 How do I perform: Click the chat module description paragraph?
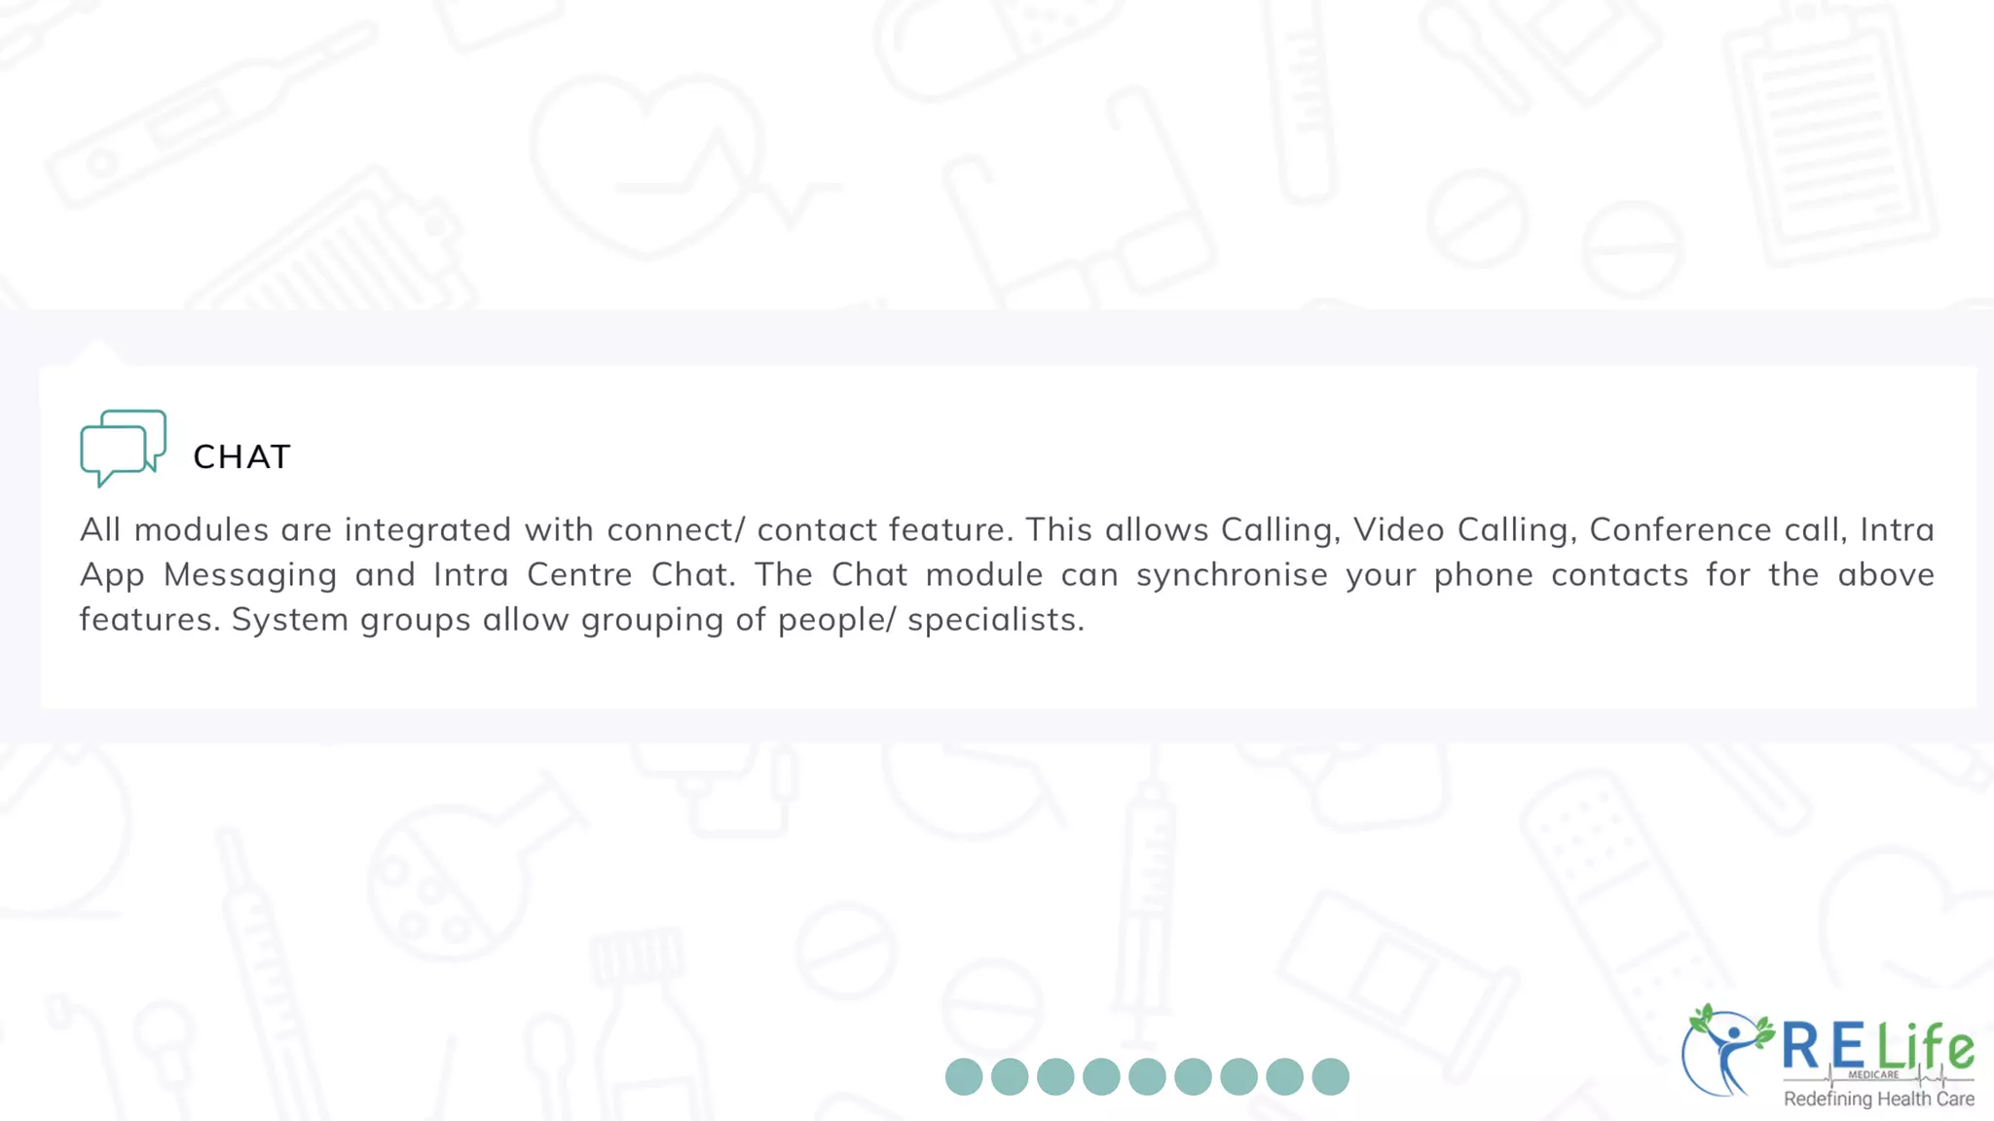pyautogui.click(x=1007, y=574)
